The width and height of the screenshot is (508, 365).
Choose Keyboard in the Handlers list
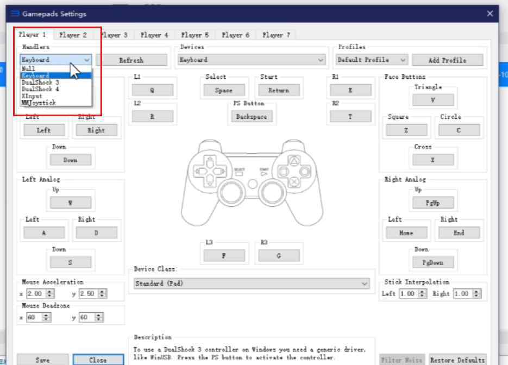click(x=56, y=75)
